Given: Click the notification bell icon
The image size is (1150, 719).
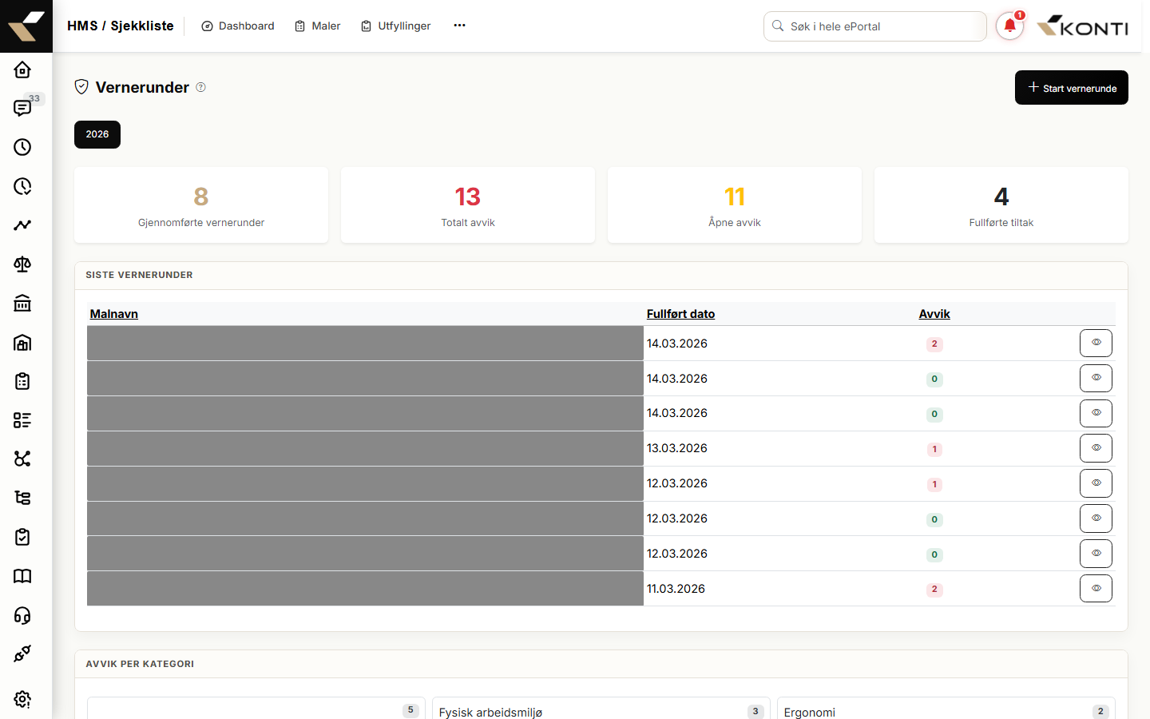Looking at the screenshot, I should [x=1009, y=26].
